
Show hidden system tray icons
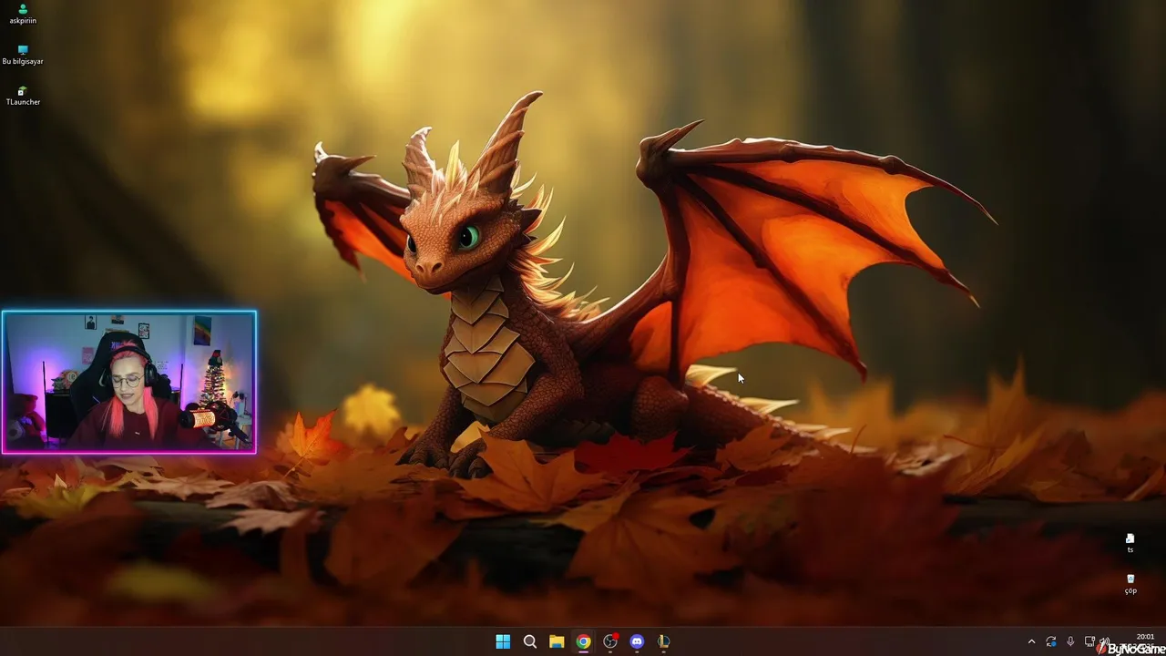1031,641
